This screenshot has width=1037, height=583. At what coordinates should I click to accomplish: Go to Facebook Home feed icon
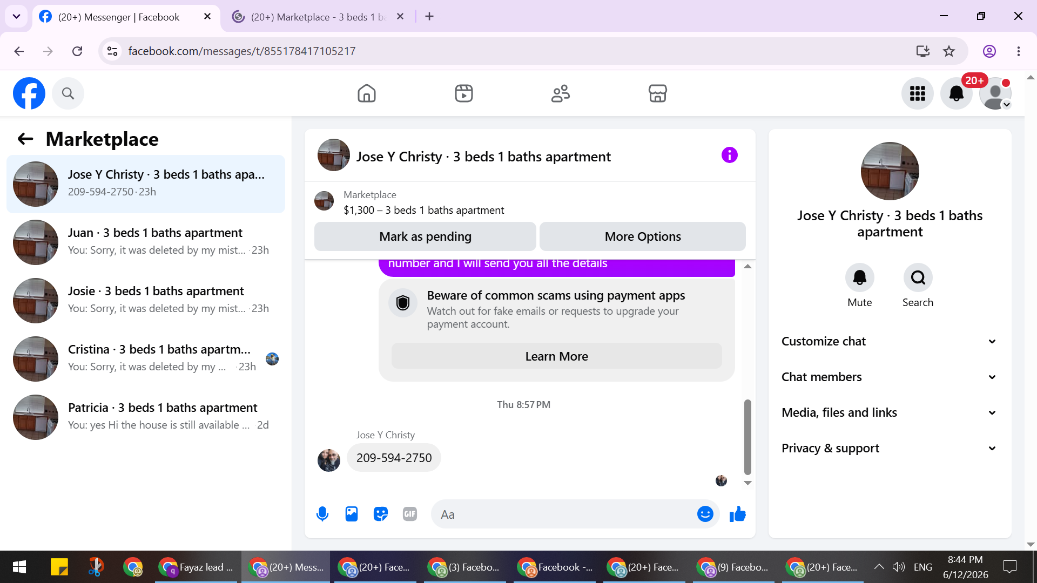click(367, 93)
